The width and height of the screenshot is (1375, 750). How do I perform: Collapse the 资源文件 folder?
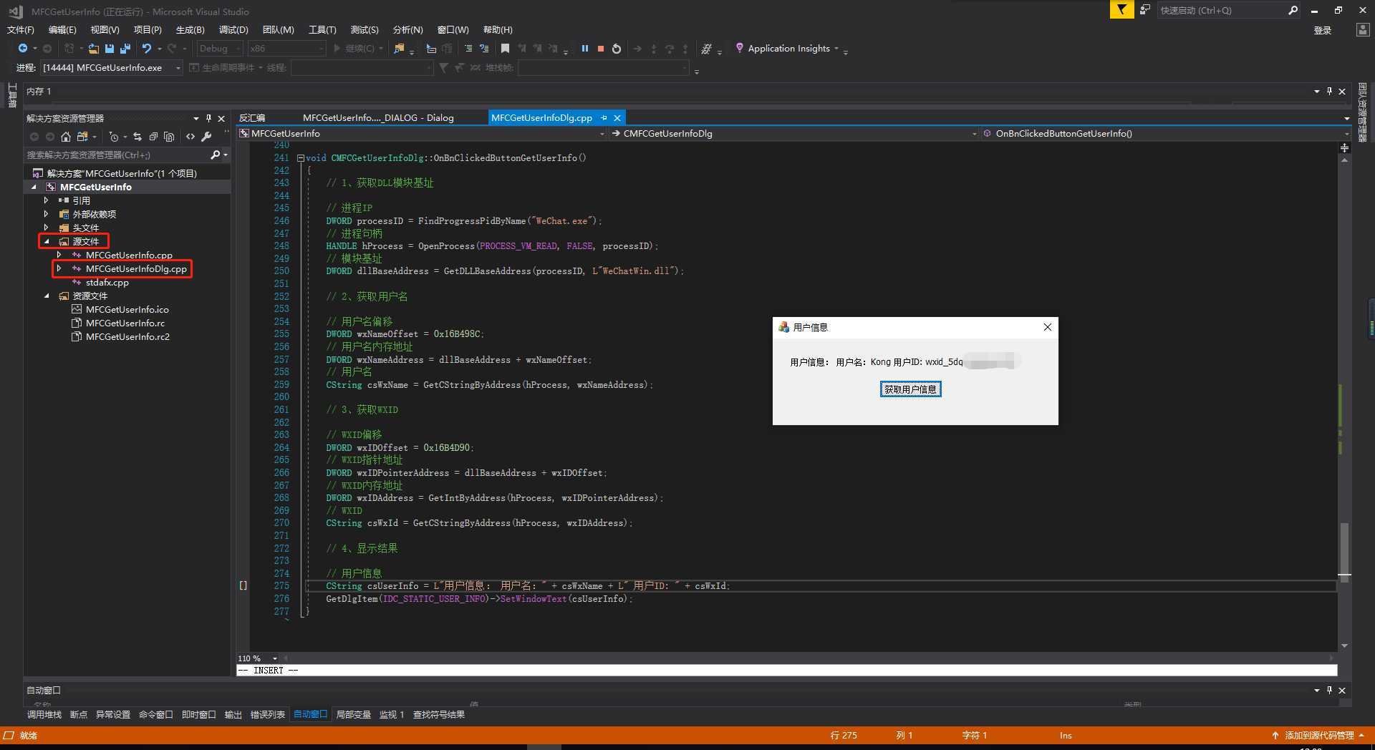point(47,296)
